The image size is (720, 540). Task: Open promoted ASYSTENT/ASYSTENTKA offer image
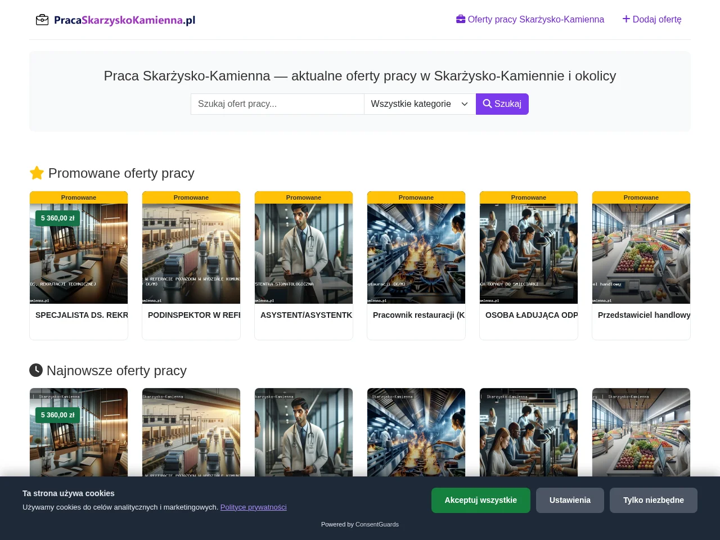[x=304, y=254]
